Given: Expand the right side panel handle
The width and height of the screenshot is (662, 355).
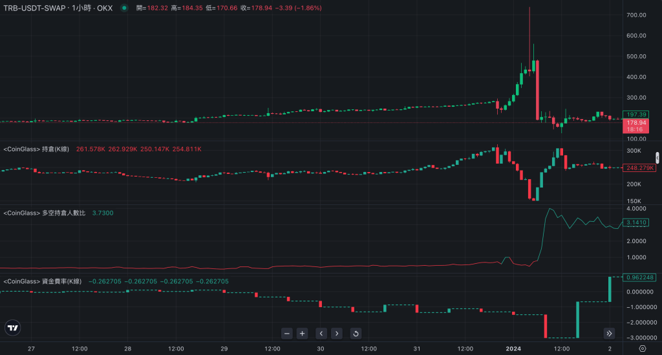Looking at the screenshot, I should (657, 157).
